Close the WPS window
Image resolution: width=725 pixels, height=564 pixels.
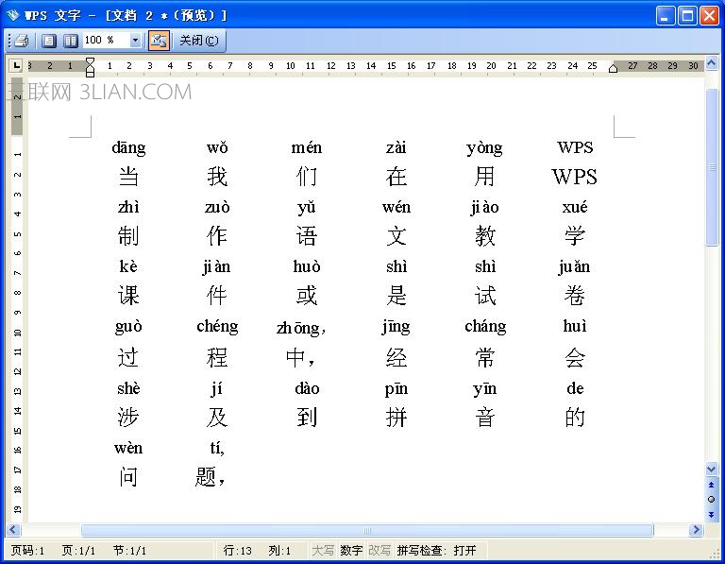709,16
